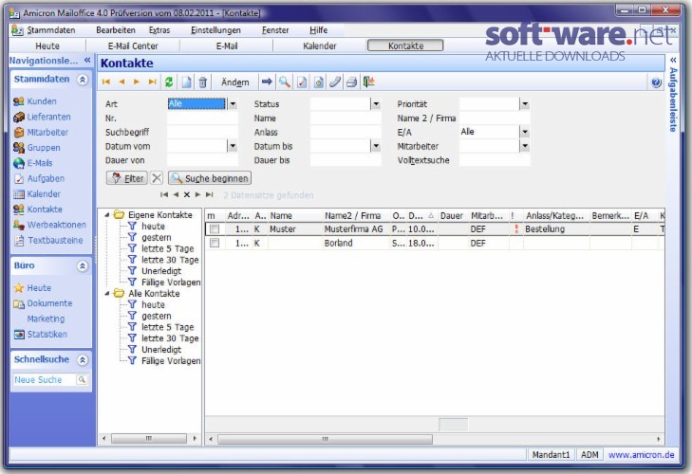The image size is (692, 474).
Task: Click the exit door icon
Action: click(368, 82)
